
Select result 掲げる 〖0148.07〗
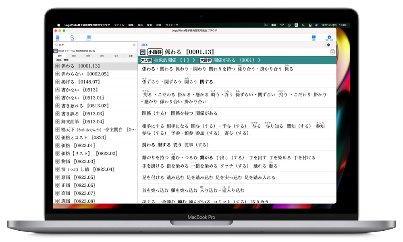pyautogui.click(x=96, y=82)
